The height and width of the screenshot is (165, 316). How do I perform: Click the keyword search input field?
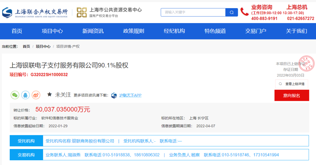coord(193,13)
